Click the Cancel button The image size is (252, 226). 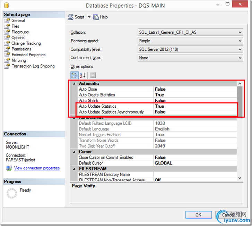[228, 215]
